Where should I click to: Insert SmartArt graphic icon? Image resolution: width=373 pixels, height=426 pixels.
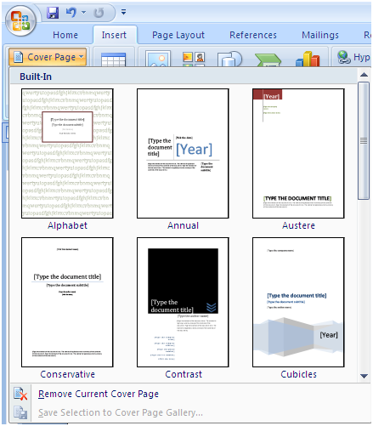[x=268, y=60]
